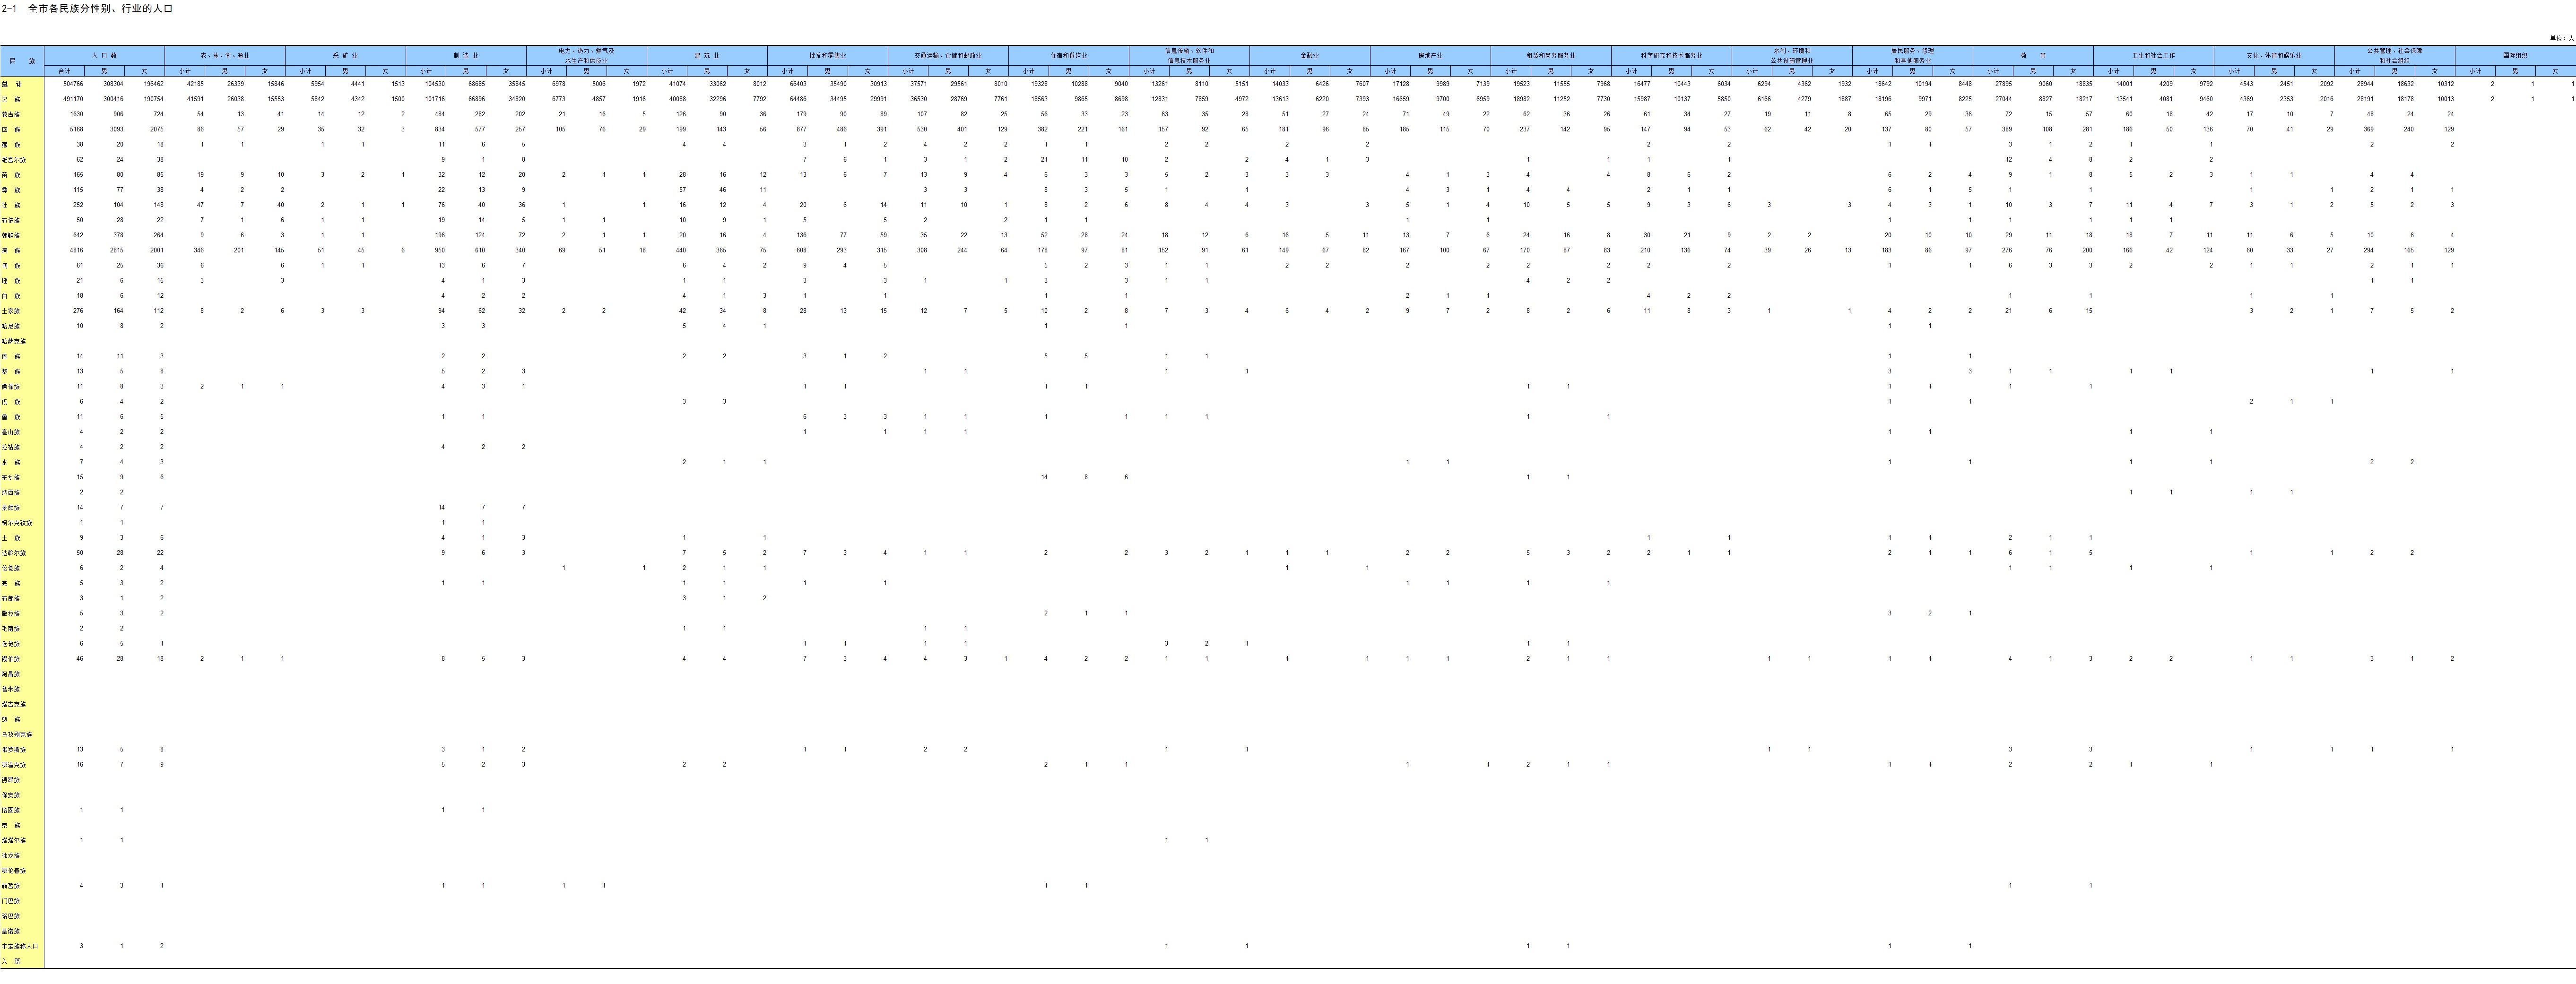Click the '文化、体育和娱乐业' header
Screen dimensions: 2576x984
tap(2274, 55)
